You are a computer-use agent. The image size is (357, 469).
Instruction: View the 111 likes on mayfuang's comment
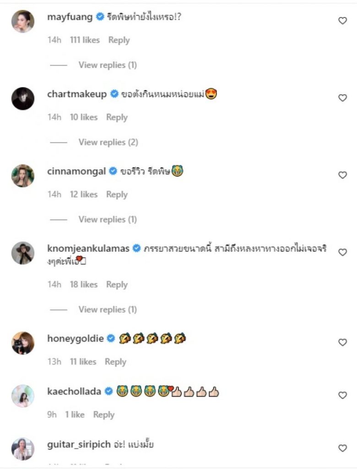(x=85, y=40)
